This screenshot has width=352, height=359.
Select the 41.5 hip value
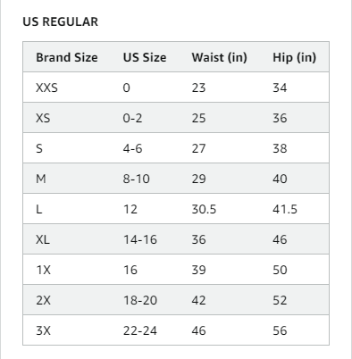pos(285,209)
